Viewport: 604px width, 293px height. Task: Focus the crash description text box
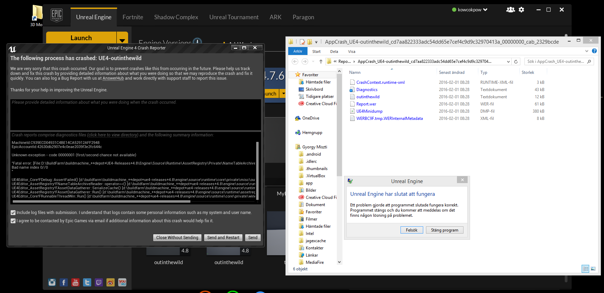click(x=136, y=115)
